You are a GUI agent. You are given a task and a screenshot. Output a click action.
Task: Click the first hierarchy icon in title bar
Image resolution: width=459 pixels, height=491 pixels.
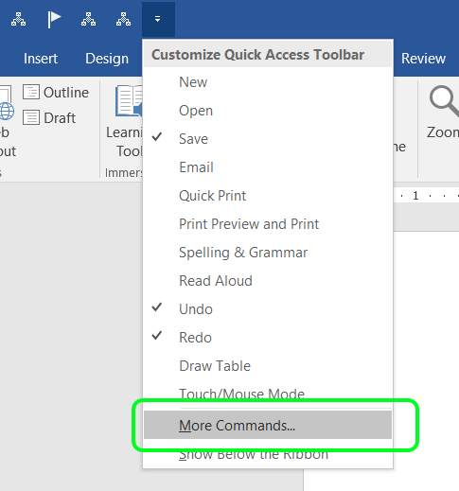pyautogui.click(x=19, y=20)
